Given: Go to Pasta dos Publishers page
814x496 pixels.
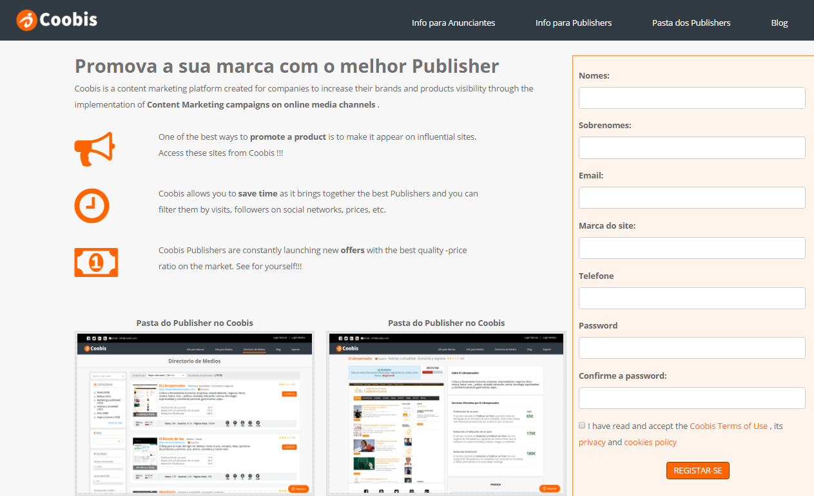Looking at the screenshot, I should [692, 23].
